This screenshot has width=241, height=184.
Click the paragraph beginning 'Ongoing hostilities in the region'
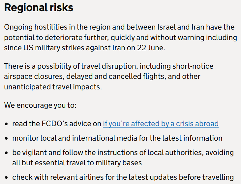[x=121, y=37]
